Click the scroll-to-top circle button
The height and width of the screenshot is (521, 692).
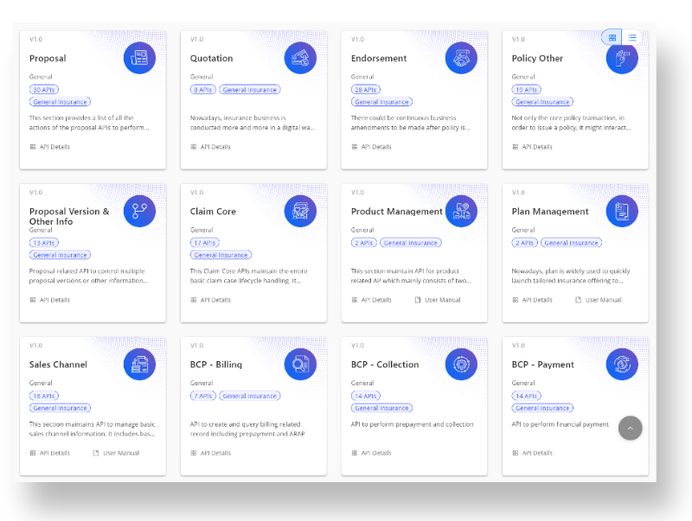[x=631, y=428]
